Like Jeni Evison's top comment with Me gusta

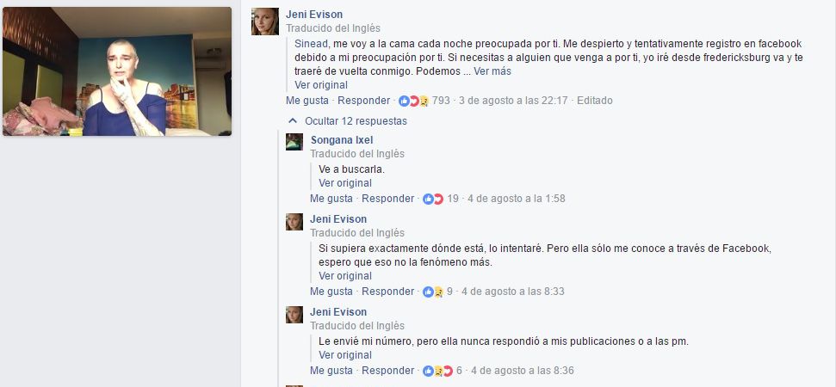[307, 101]
